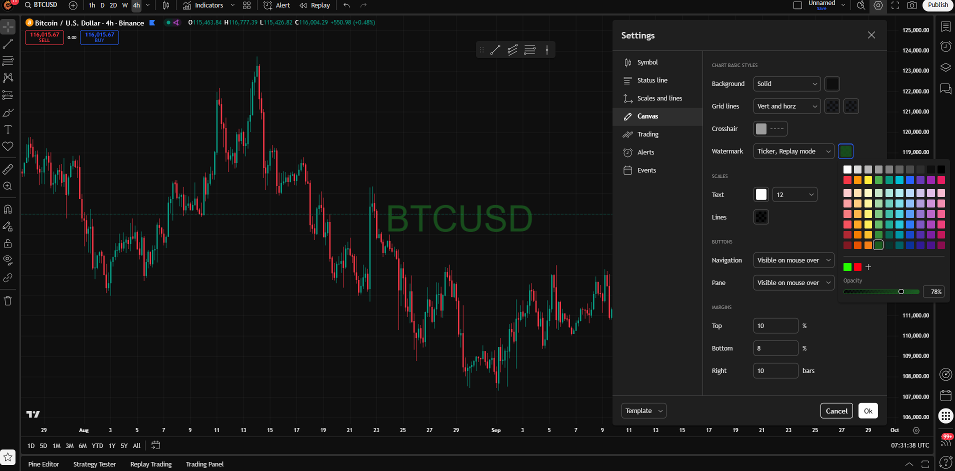The width and height of the screenshot is (955, 471).
Task: Confirm settings with the Ok button
Action: click(x=868, y=411)
